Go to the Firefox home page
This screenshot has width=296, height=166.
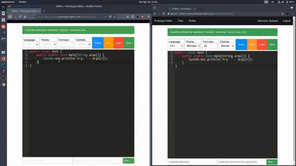tap(25, 17)
